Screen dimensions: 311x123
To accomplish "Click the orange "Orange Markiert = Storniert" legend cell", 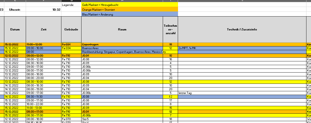I will coord(129,10).
